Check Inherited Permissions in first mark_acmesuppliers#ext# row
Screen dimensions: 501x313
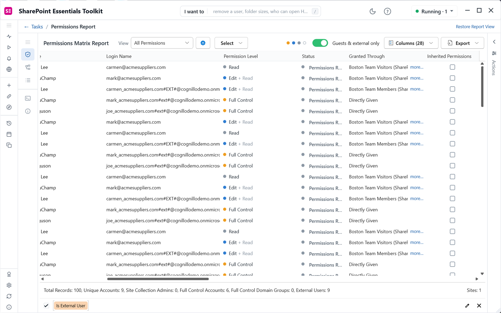pyautogui.click(x=452, y=100)
